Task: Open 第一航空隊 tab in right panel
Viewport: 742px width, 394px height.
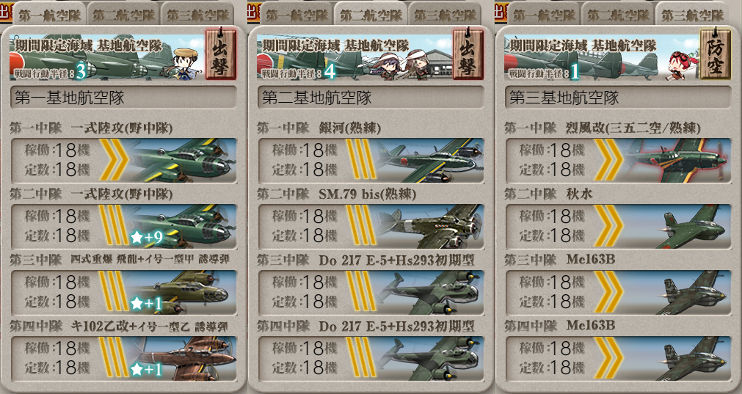Action: point(545,15)
